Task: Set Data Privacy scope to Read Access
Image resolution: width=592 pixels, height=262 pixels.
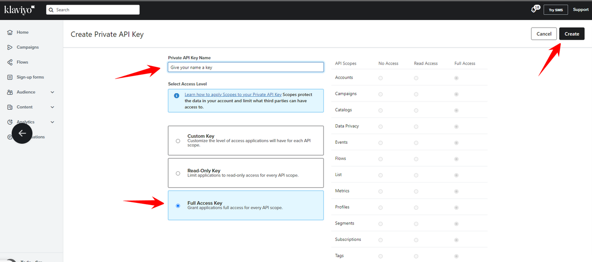Action: click(x=416, y=126)
